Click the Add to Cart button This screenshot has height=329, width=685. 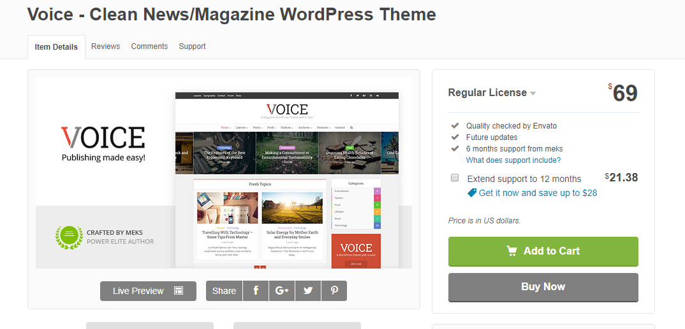coord(543,251)
